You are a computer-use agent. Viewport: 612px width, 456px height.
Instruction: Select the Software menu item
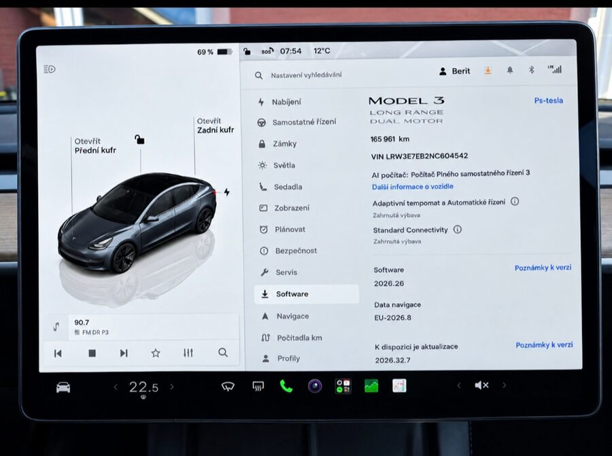tap(307, 294)
